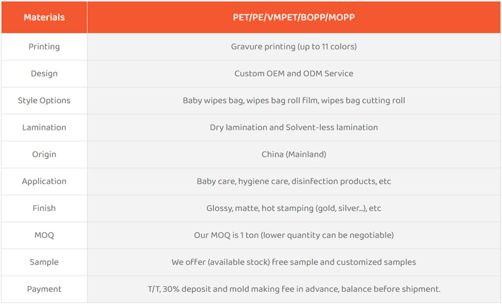Click 'Custom OEM and ODM Service' cell
The height and width of the screenshot is (305, 502).
[294, 74]
